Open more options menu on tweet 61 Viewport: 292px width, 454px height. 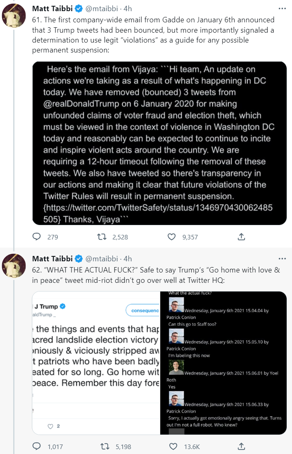pyautogui.click(x=282, y=8)
